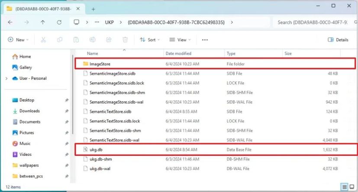
Task: Click the This PC monitor icon in address bar
Action: [77, 22]
